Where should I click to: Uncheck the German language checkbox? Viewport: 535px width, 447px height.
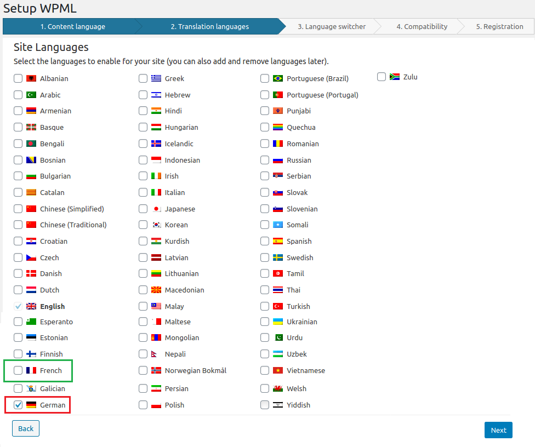pos(18,405)
